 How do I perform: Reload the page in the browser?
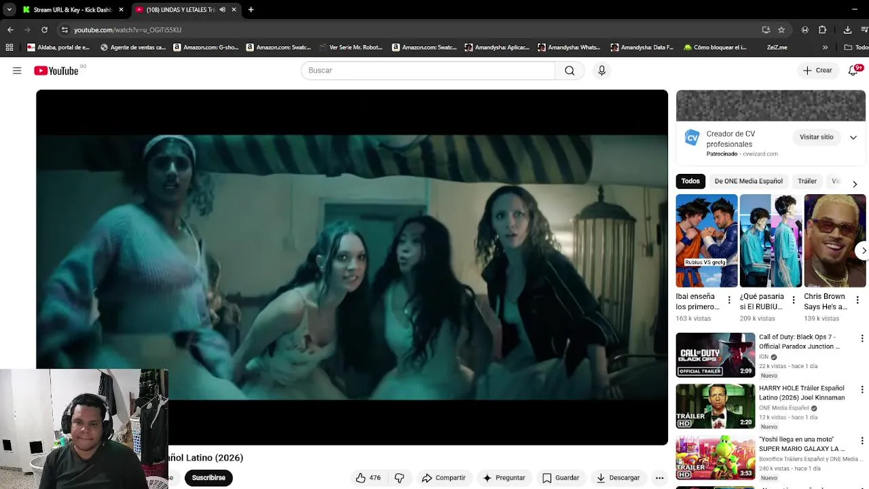click(44, 30)
